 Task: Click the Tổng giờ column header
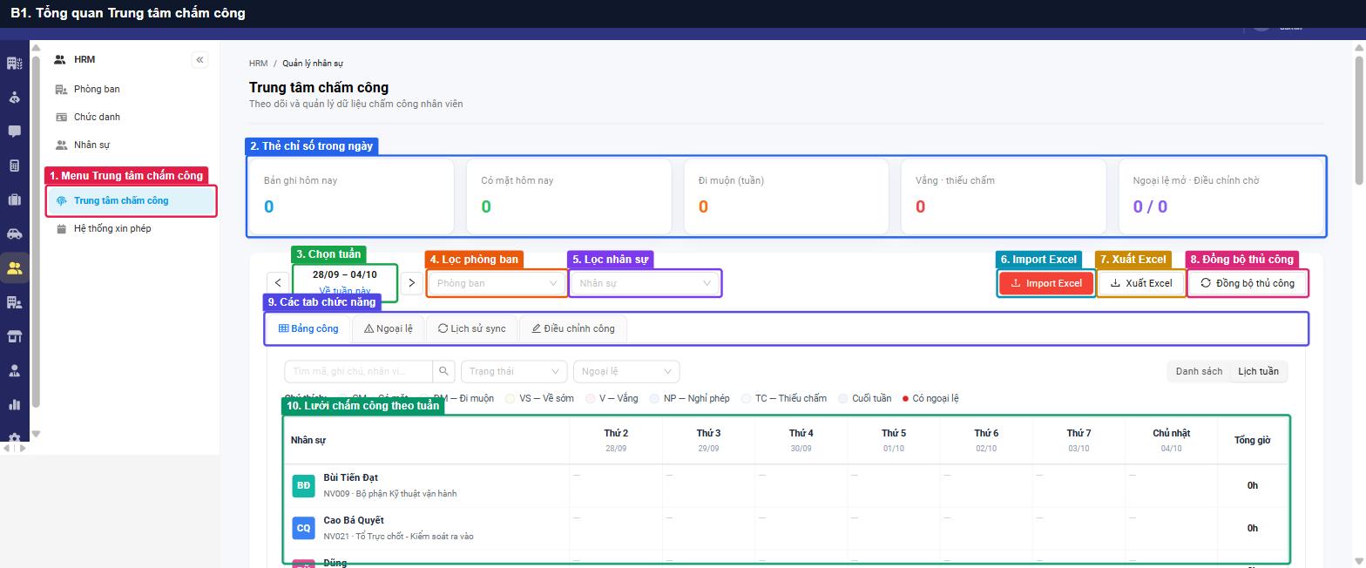pos(1252,440)
